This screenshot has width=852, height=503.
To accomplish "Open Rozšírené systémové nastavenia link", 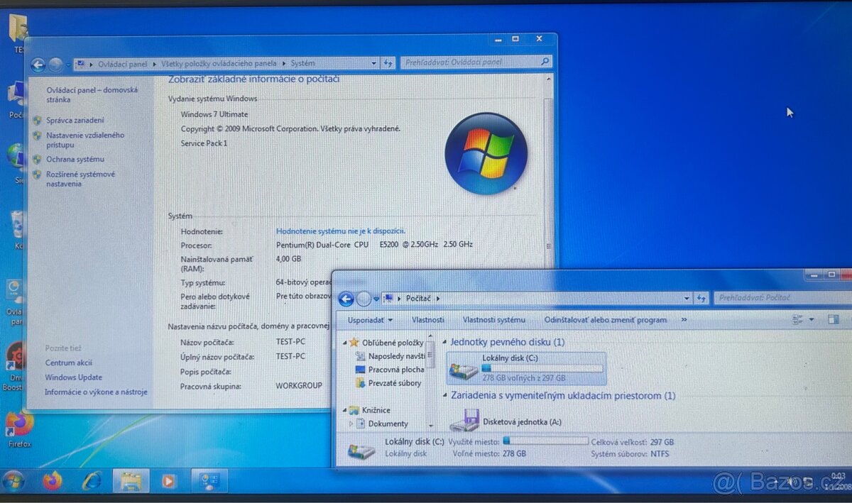I will pos(80,179).
